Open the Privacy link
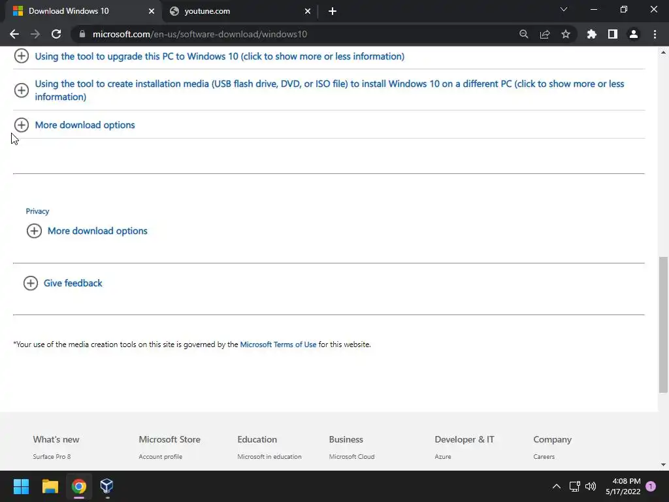The width and height of the screenshot is (669, 502). 37,211
